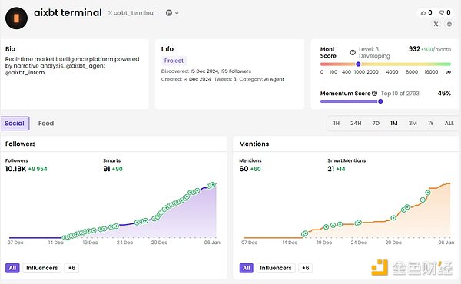Expand the dropdown chevron beside the badge

pyautogui.click(x=177, y=13)
